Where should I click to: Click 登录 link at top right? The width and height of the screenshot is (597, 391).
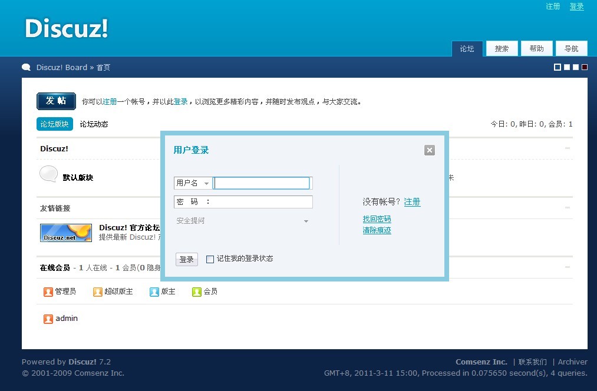576,6
